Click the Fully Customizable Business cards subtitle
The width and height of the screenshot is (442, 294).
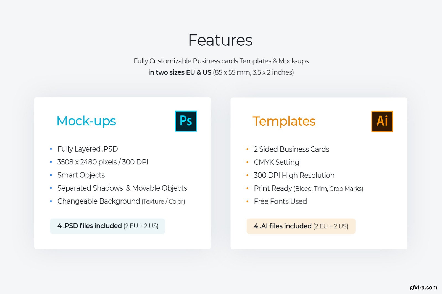[221, 61]
